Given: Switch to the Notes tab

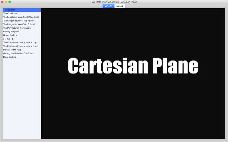Looking at the screenshot, I should point(120,6).
